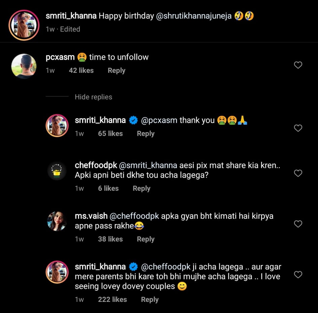View 222 likes on smriti_khanna's reply

tap(112, 300)
